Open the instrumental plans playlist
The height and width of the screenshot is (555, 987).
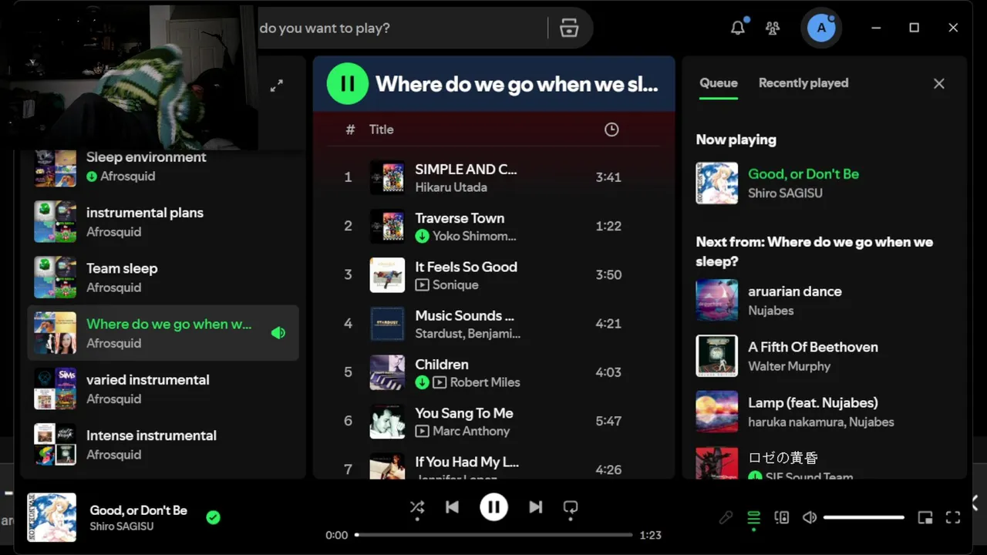(163, 221)
